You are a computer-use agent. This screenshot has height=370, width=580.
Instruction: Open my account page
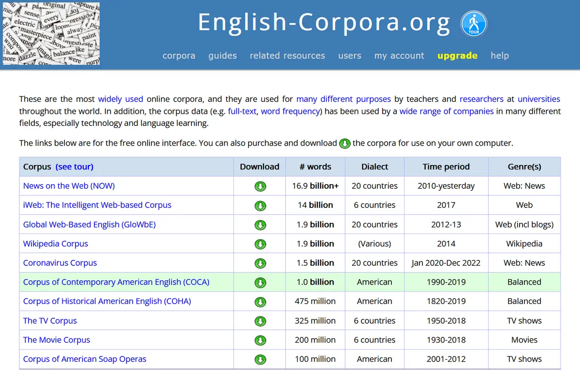click(x=399, y=55)
